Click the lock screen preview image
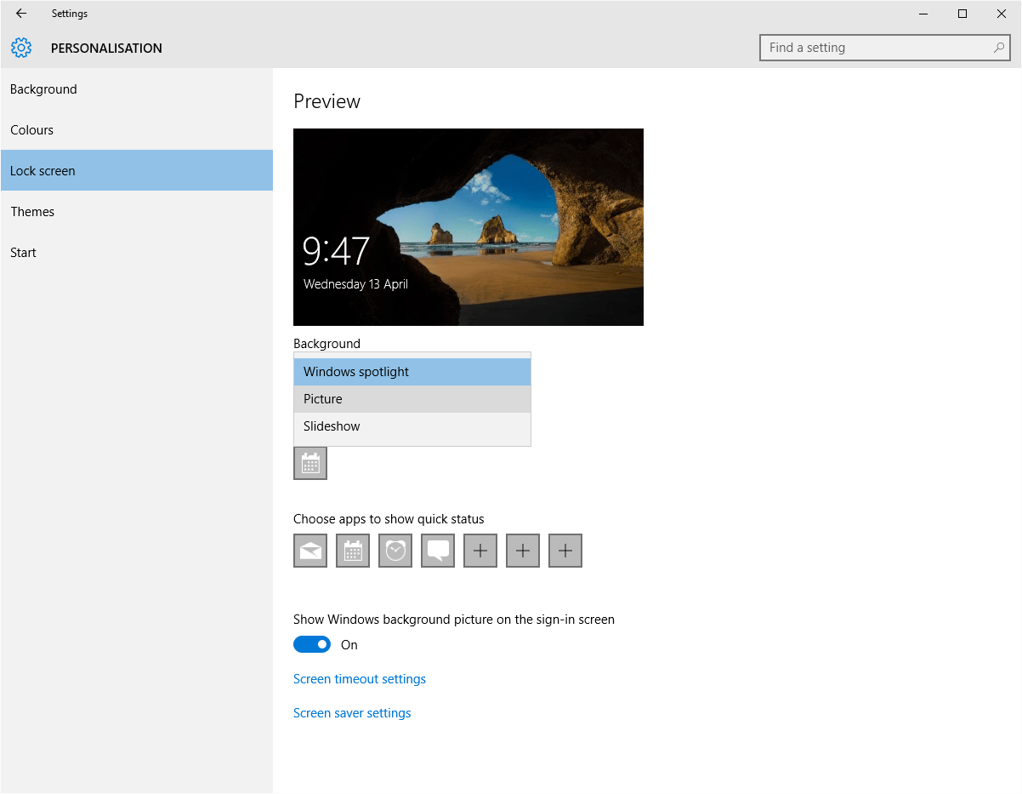 (468, 227)
